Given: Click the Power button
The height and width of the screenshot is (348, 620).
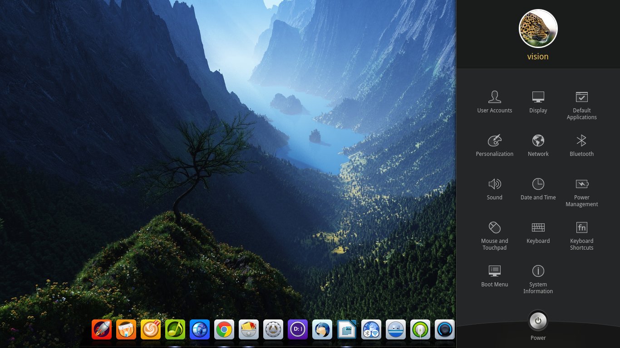Looking at the screenshot, I should point(538,321).
